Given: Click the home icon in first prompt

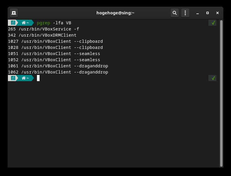Looking at the screenshot, I should coord(23,23).
